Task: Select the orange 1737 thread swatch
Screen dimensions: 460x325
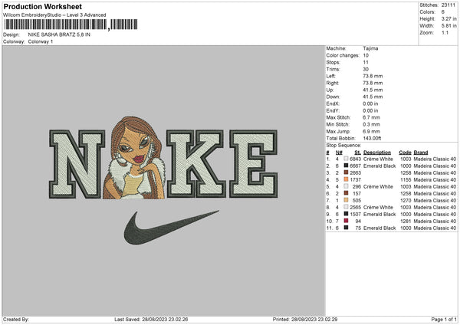Action: coord(347,179)
